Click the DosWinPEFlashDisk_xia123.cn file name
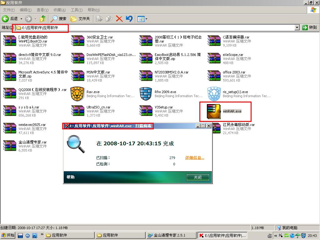Image resolution: width=320 pixels, height=240 pixels. pos(111,55)
